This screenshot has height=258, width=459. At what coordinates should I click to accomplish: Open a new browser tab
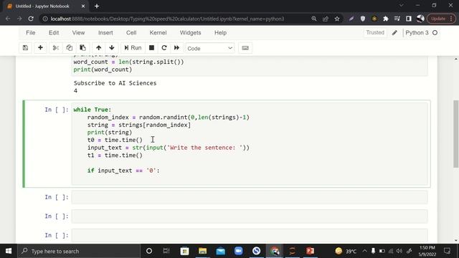97,6
